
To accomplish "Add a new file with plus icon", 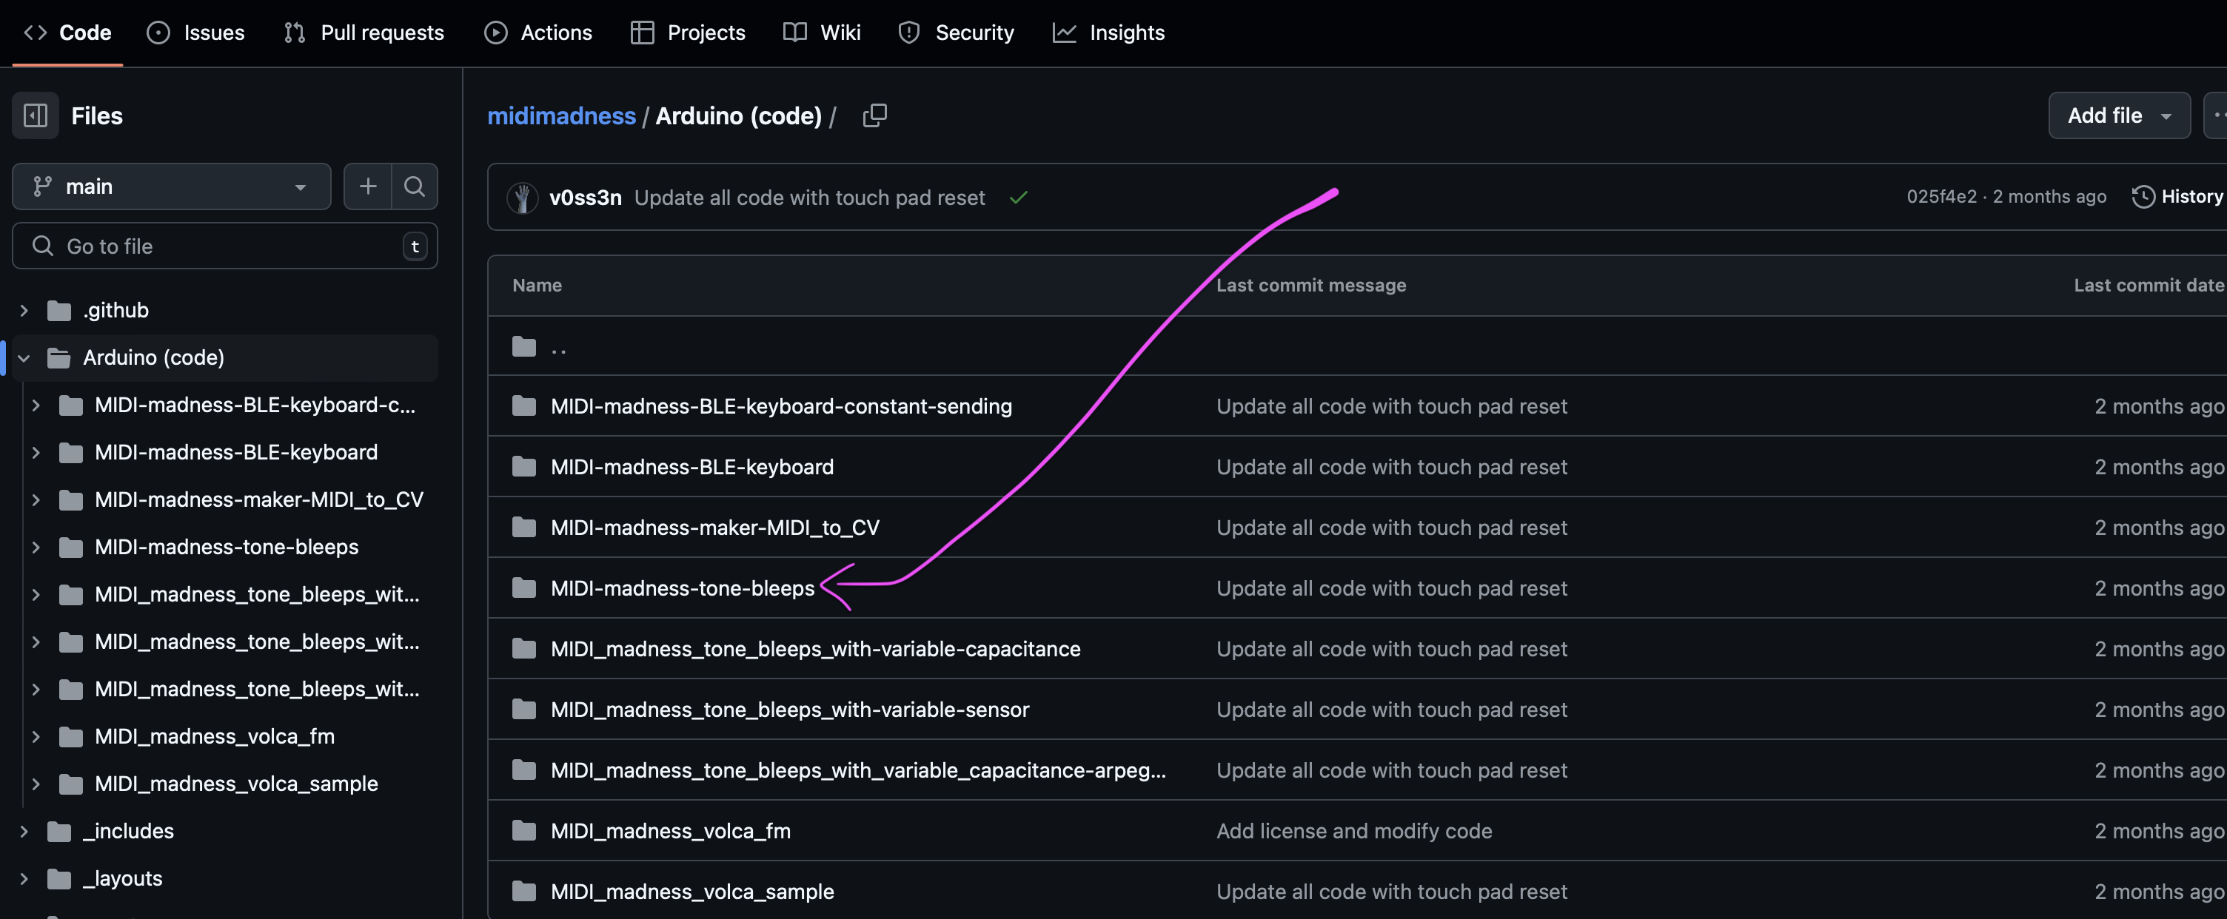I will (368, 186).
